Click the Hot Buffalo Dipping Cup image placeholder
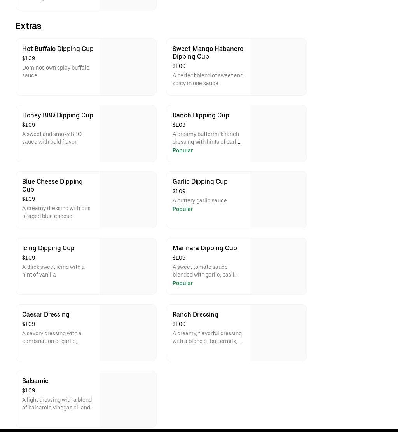Viewport: 398px width, 432px height. click(x=128, y=67)
